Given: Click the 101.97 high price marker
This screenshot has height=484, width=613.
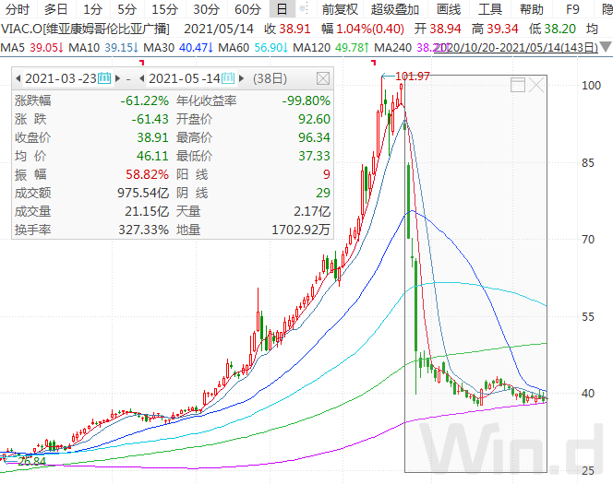Looking at the screenshot, I should click(x=413, y=76).
